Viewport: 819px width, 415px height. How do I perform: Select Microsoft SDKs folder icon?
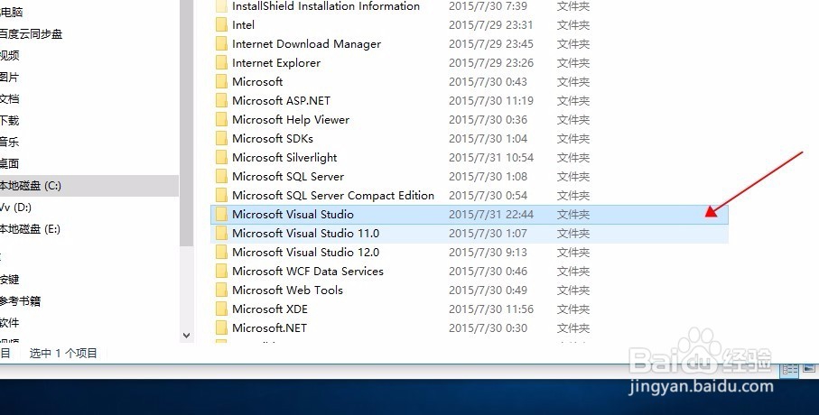click(x=221, y=138)
